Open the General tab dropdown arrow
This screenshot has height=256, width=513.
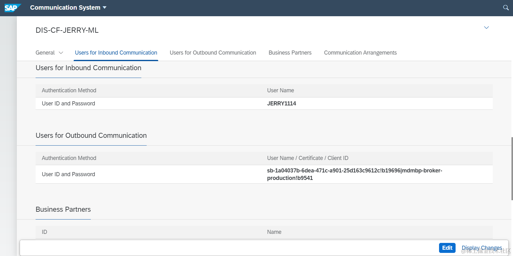point(61,53)
